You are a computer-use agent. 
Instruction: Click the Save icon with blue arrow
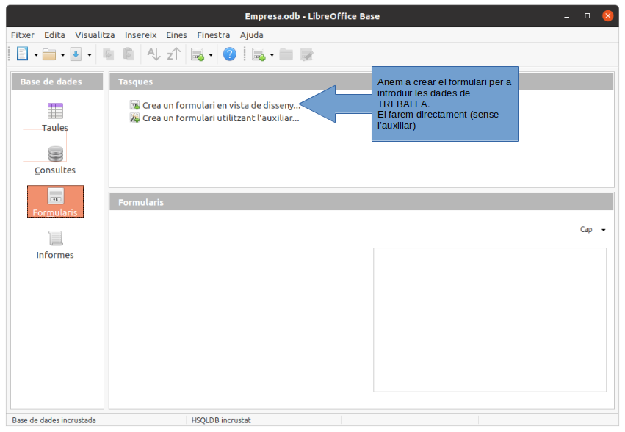click(76, 54)
